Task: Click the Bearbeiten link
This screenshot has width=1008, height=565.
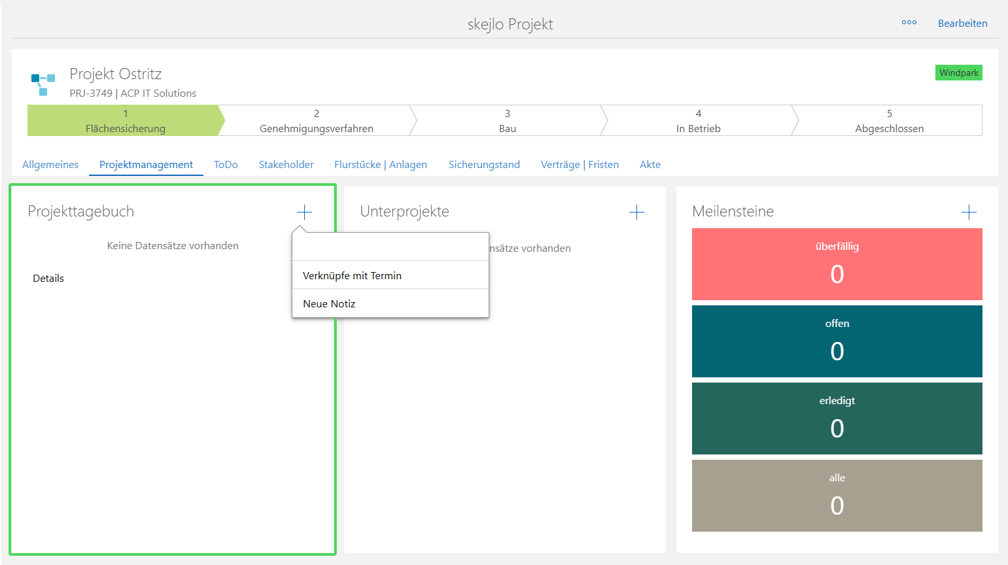Action: (x=962, y=23)
